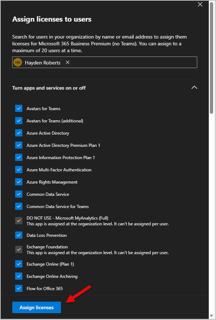Turn off Azure Multi-Factor Authentication
This screenshot has width=216, height=320.
[x=18, y=170]
